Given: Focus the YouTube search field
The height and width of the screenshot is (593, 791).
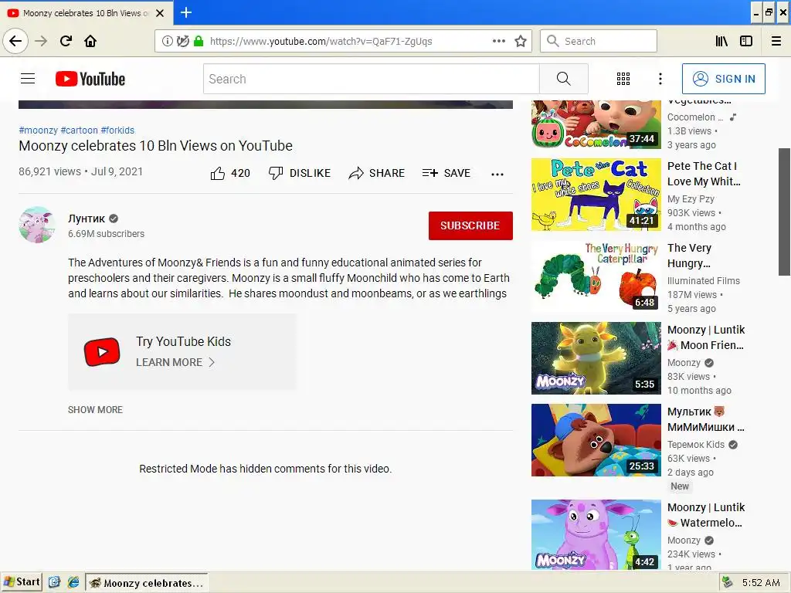Looking at the screenshot, I should click(x=372, y=79).
